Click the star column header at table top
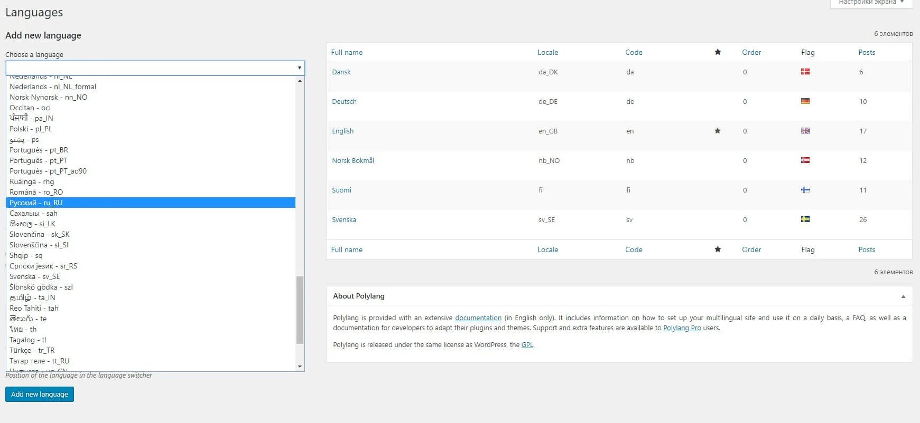Screen dimensions: 920x423 coord(718,52)
